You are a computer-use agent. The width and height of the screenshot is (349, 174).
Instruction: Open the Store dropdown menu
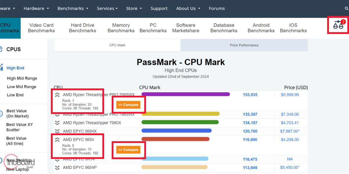click(134, 8)
